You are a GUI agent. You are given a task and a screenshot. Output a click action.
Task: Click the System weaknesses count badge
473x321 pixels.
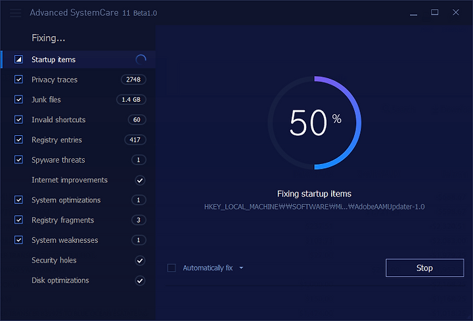(x=139, y=240)
